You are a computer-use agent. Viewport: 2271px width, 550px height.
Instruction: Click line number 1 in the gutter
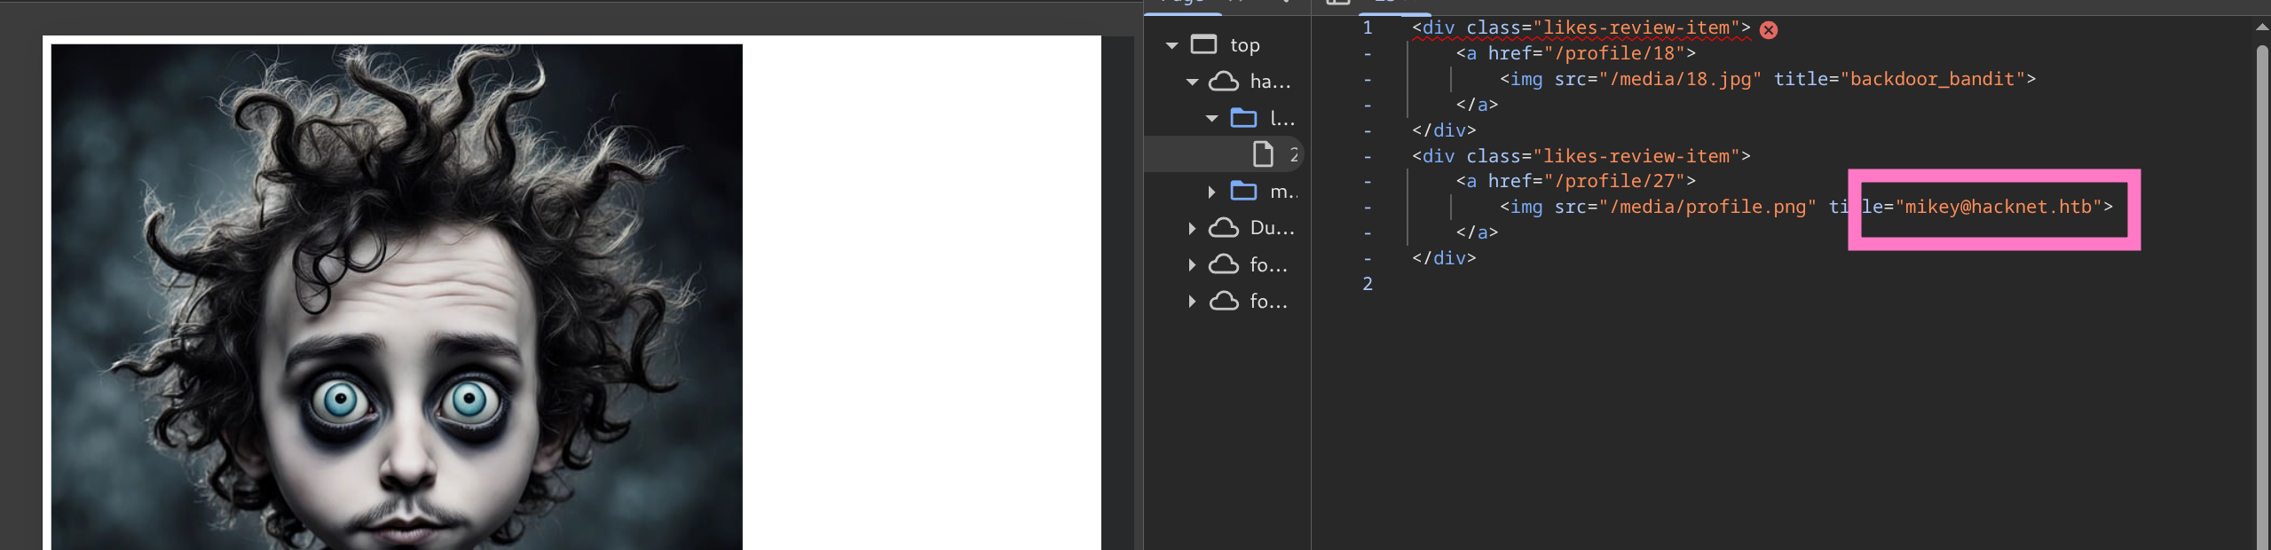[1367, 27]
